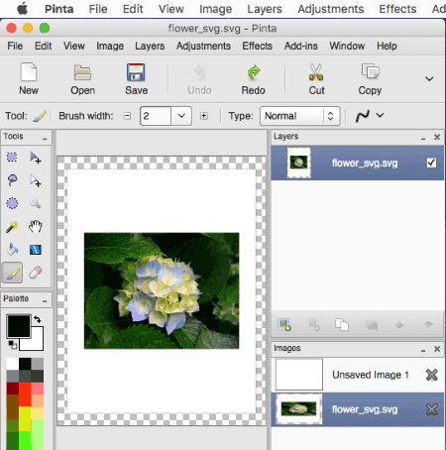Viewport: 446px width, 450px height.
Task: Select the Magic Wand tool
Action: (x=12, y=227)
